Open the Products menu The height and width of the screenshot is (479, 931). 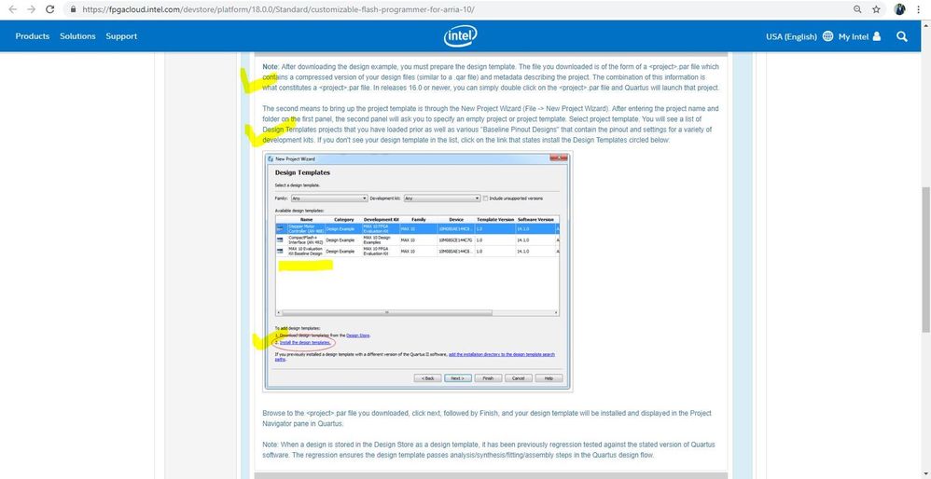point(32,36)
